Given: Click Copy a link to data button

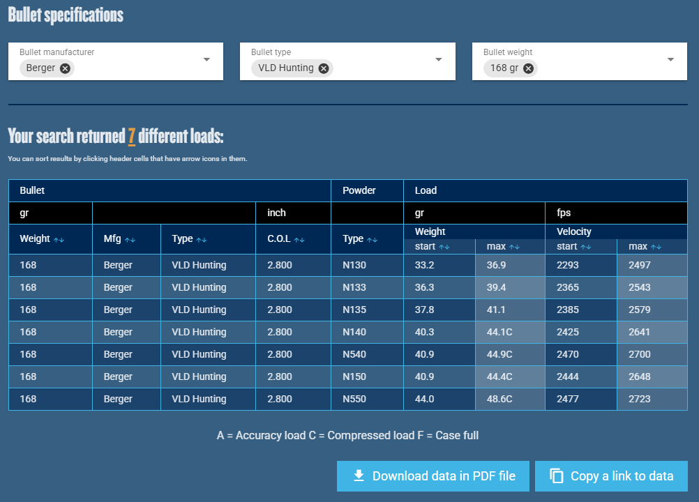Looking at the screenshot, I should 611,476.
